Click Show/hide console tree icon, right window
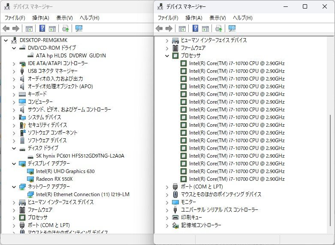The height and width of the screenshot is (245, 335). coord(182,29)
